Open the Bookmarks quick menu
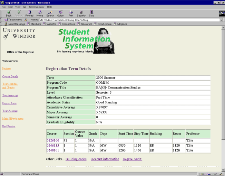This screenshot has width=225, height=176. point(14,20)
